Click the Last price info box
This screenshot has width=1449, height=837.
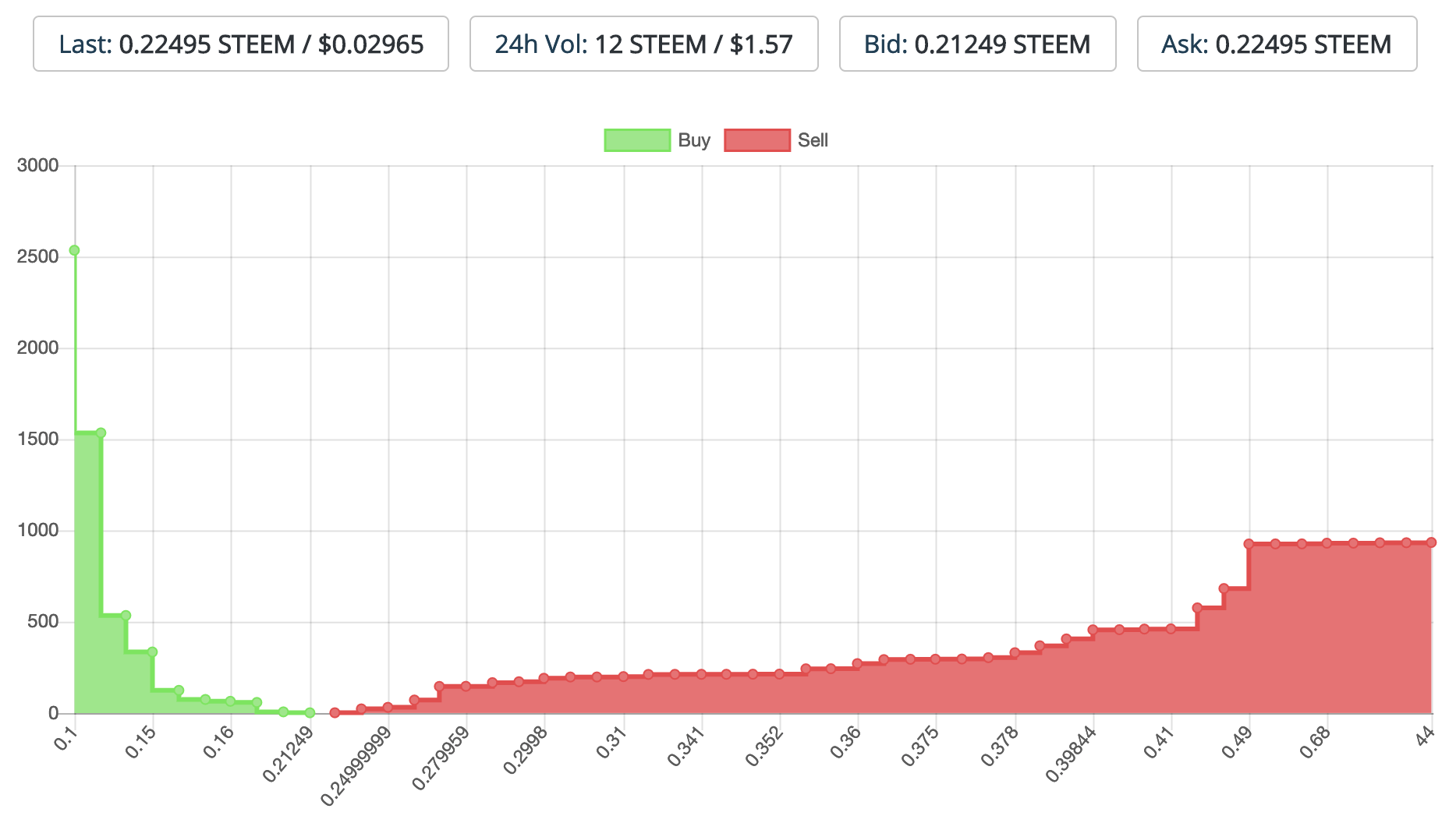[240, 44]
